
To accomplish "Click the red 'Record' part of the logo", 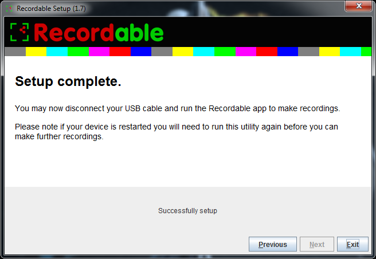I will tap(73, 33).
